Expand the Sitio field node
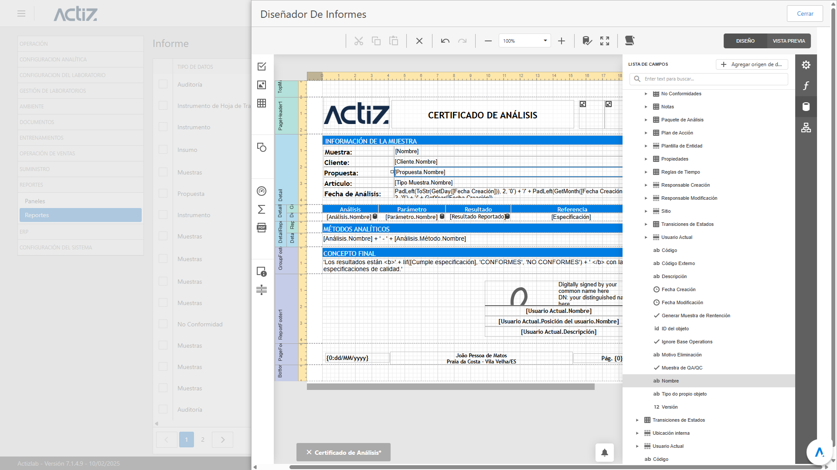The image size is (837, 470). click(646, 211)
